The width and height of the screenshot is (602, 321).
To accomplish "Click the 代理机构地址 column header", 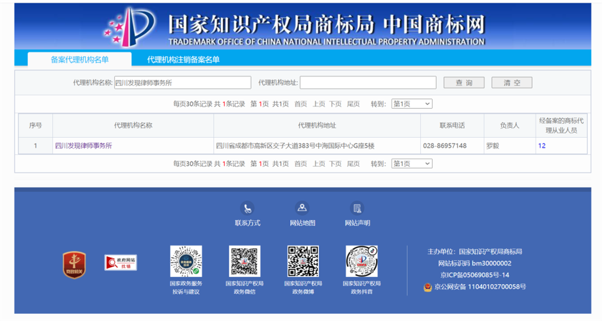I will tap(317, 125).
